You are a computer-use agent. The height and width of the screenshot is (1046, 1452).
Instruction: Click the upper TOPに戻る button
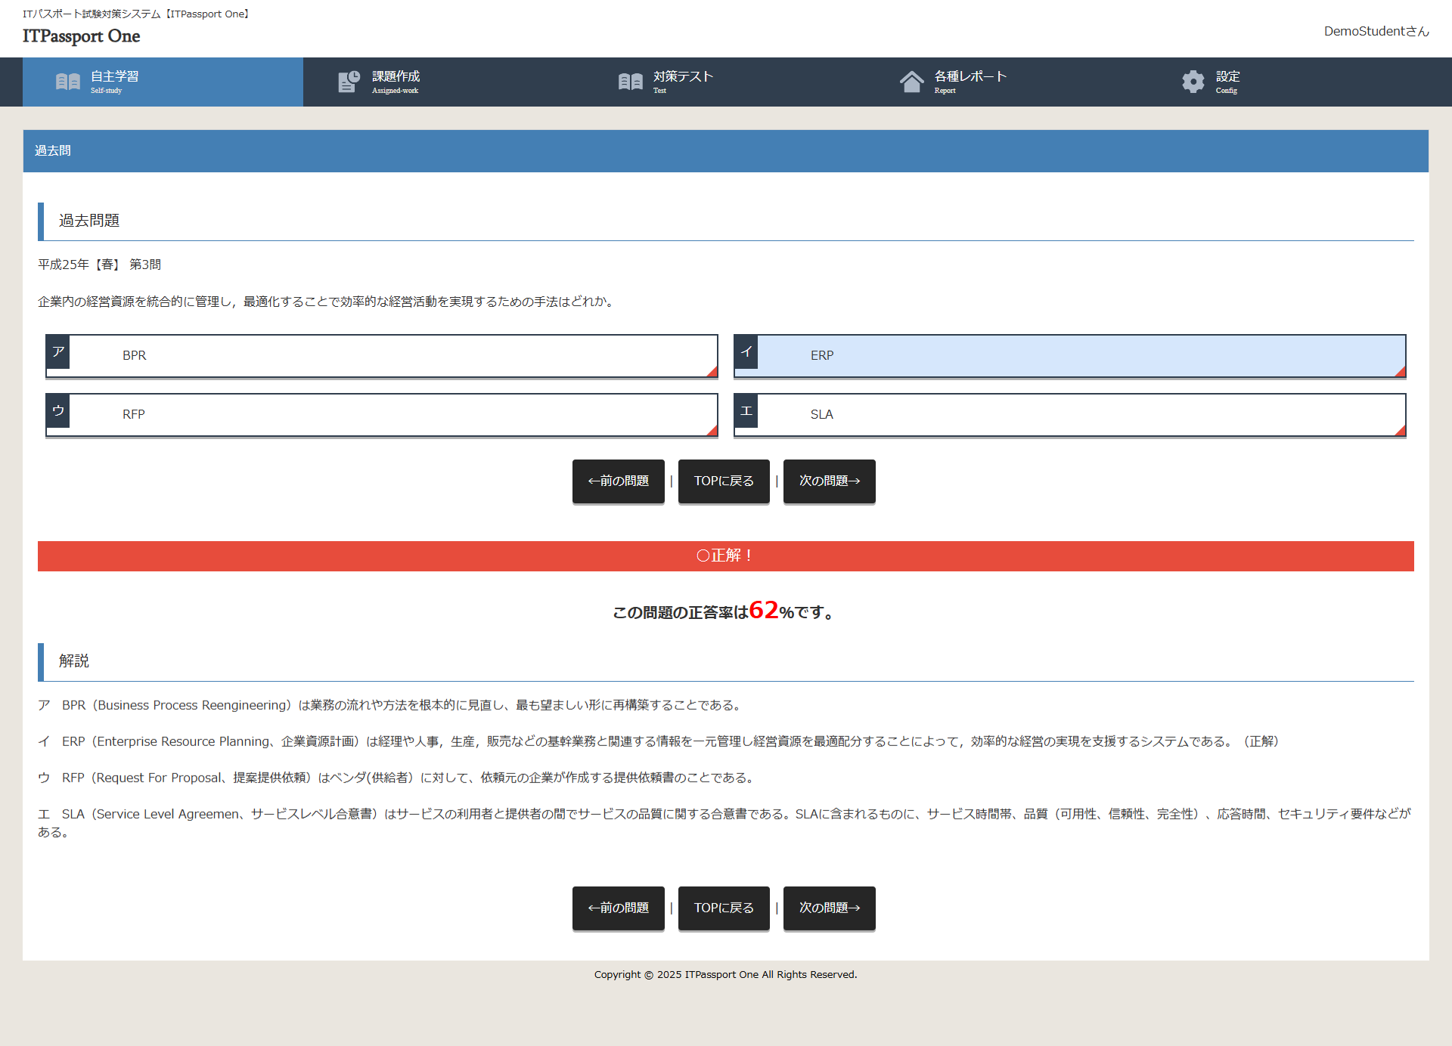[x=724, y=481]
